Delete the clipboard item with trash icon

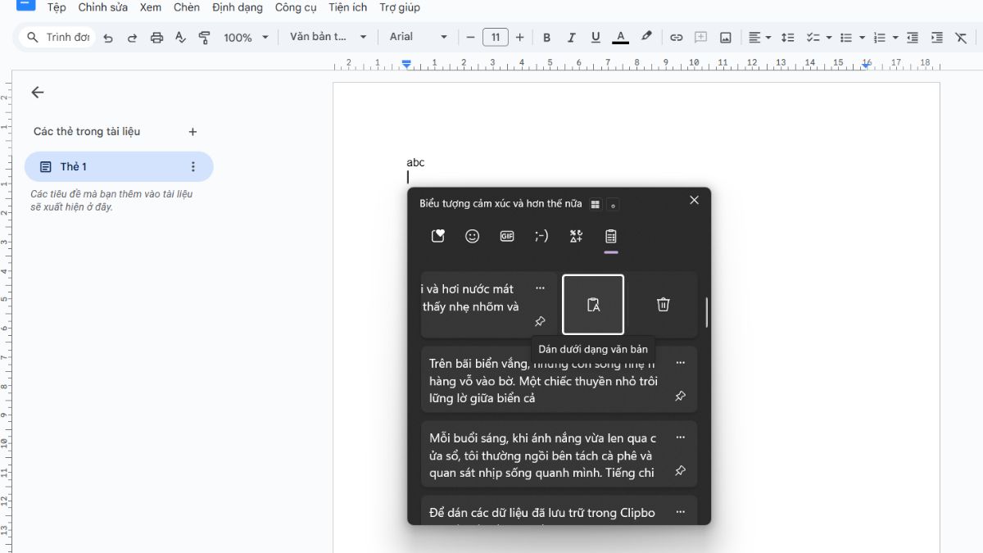pos(664,305)
